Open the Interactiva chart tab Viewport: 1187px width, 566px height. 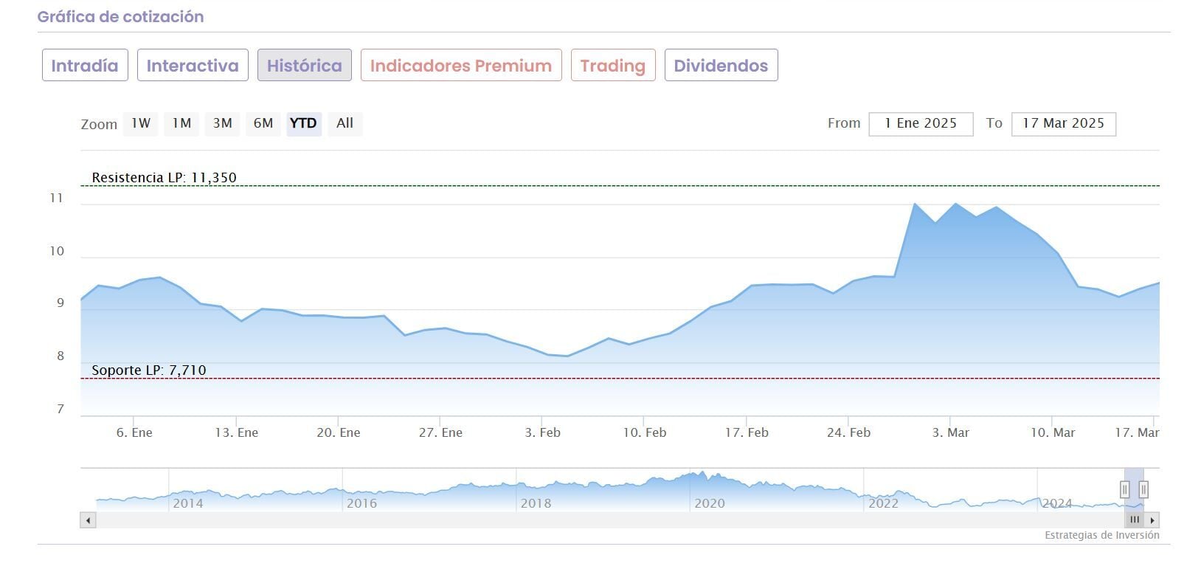193,66
